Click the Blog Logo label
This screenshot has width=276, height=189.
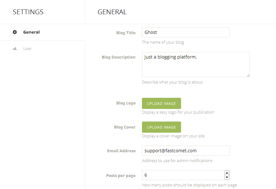(x=126, y=103)
